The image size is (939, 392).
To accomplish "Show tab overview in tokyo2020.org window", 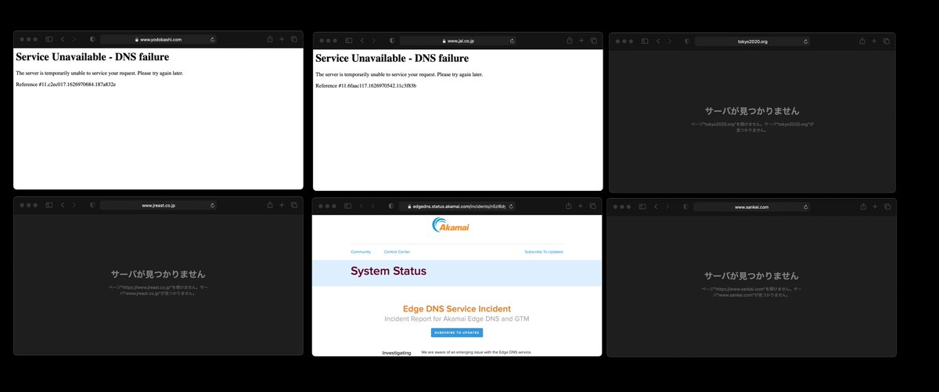I will pyautogui.click(x=887, y=41).
